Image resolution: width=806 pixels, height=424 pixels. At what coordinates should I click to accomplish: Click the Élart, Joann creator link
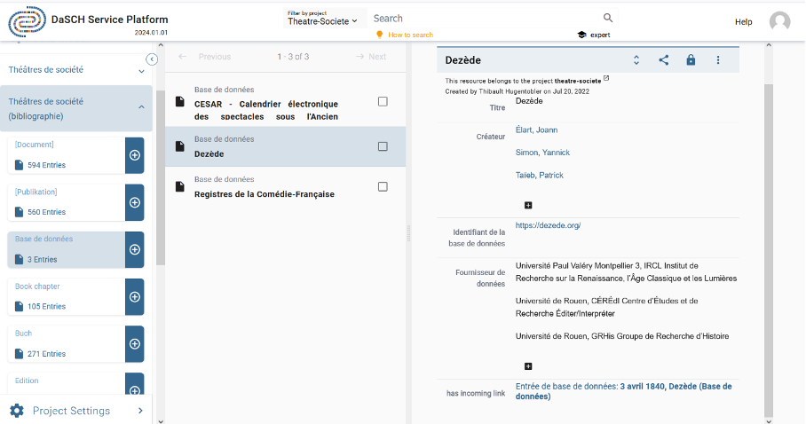[x=536, y=130]
